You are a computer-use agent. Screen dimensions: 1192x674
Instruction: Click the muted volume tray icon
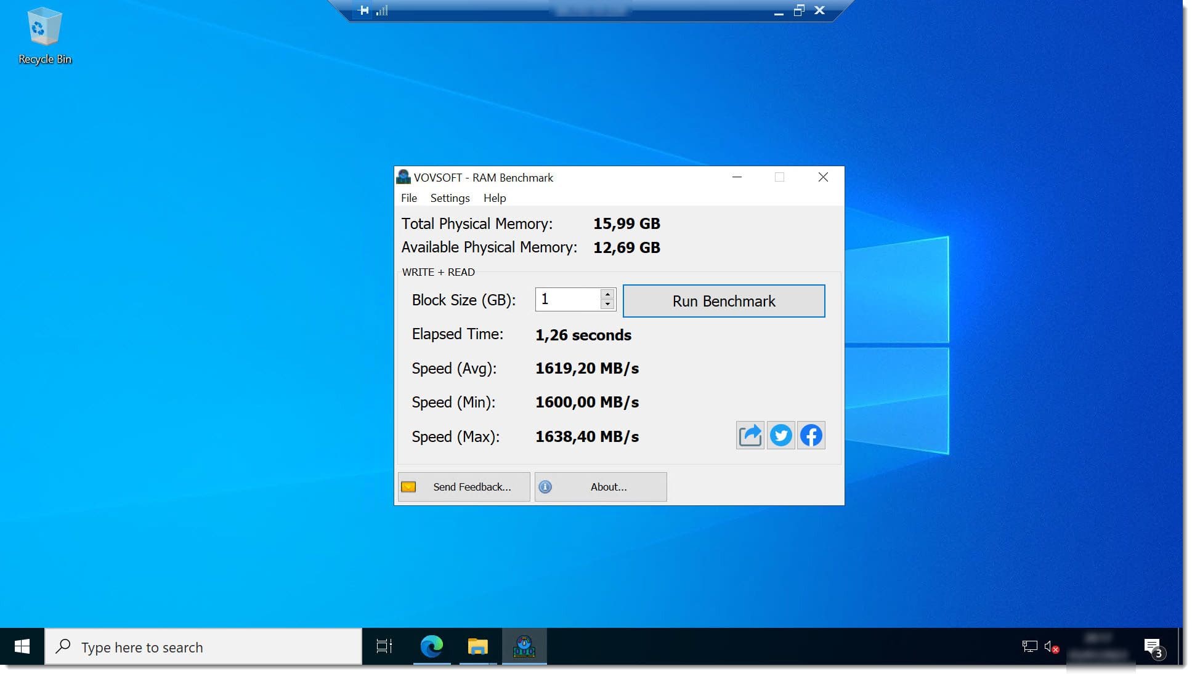(x=1051, y=646)
